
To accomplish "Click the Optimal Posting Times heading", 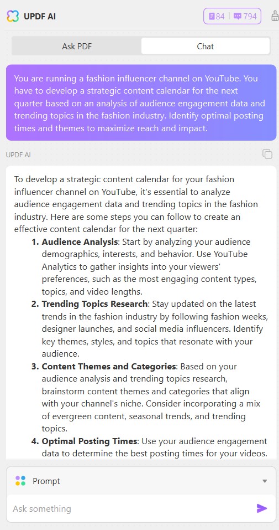I will [90, 441].
